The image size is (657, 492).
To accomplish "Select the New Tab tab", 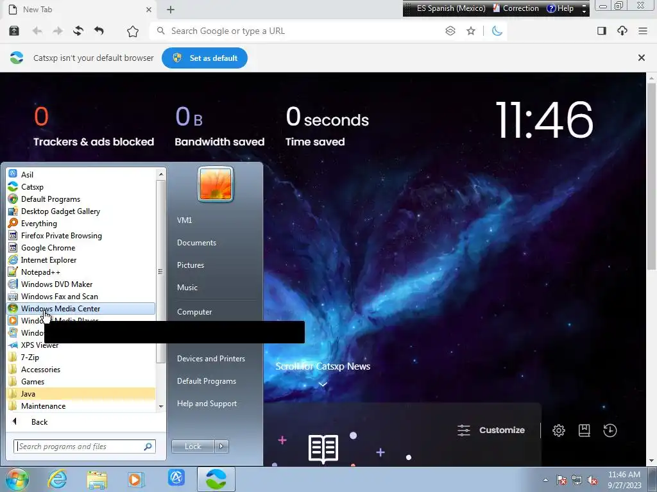I will (x=80, y=10).
